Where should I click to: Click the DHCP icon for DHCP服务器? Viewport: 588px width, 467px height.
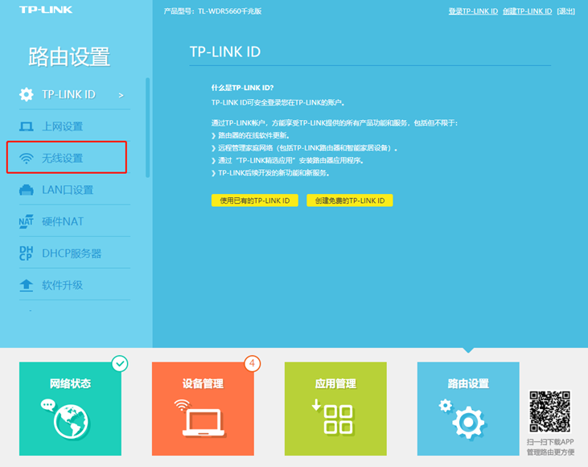[27, 254]
